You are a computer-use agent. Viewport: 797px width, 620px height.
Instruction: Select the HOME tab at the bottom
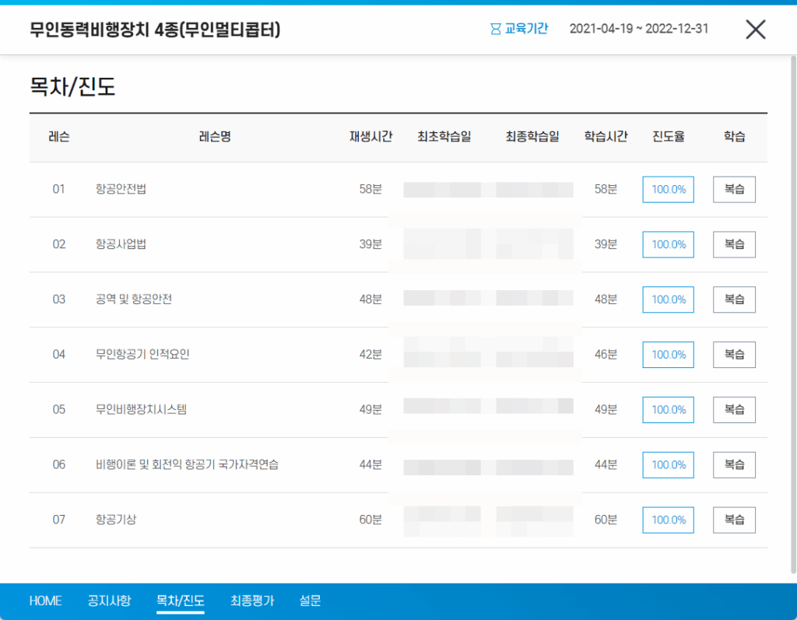44,601
